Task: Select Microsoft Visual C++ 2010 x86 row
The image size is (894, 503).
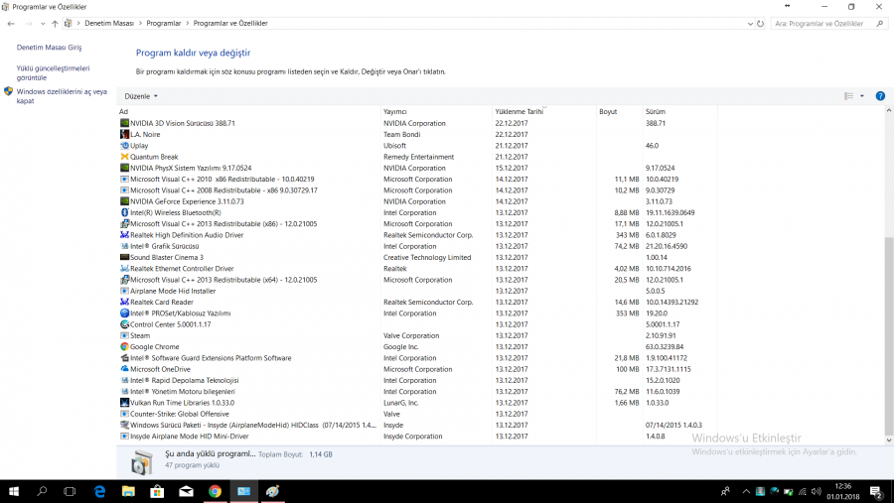Action: coord(417,180)
